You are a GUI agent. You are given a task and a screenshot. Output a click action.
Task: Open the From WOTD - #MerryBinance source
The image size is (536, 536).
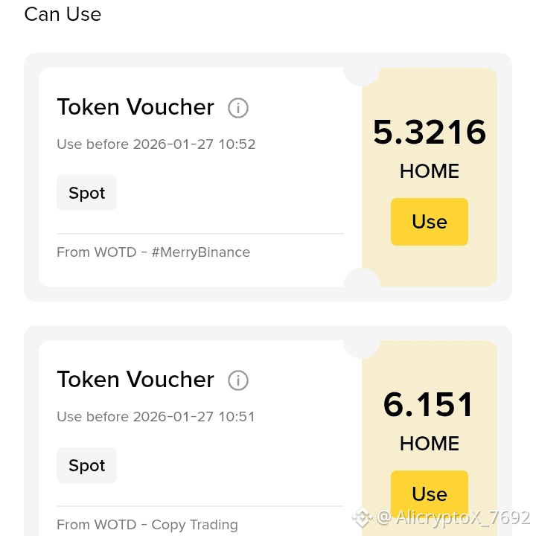tap(153, 252)
